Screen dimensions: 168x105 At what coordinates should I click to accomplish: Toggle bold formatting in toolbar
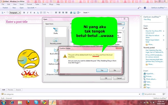click(24, 13)
